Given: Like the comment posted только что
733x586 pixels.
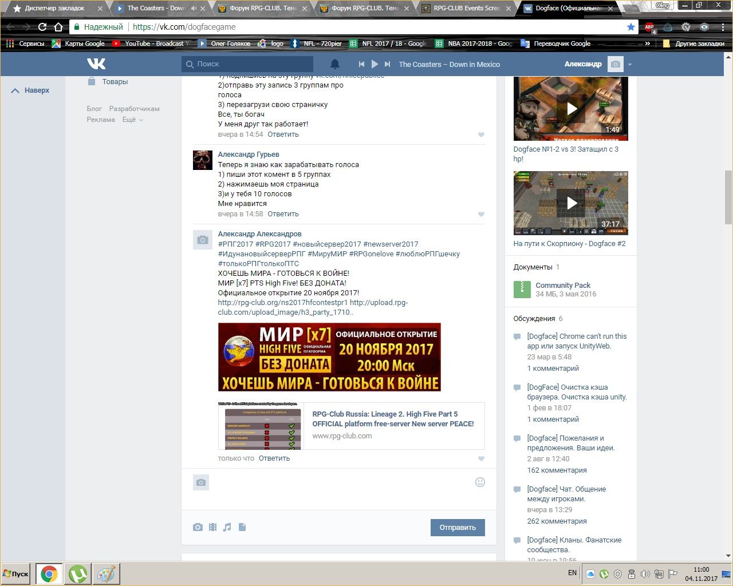Looking at the screenshot, I should click(x=481, y=459).
